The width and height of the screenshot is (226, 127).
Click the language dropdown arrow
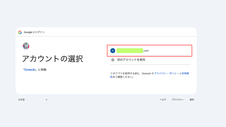[46, 100]
